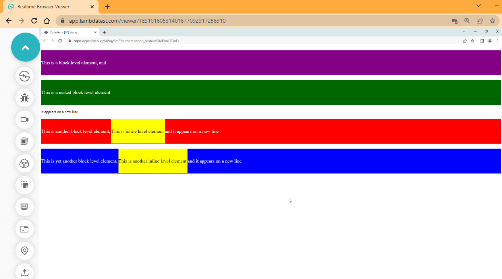Screen dimensions: 502x279
Task: Go back in outer browser
Action: click(x=9, y=21)
